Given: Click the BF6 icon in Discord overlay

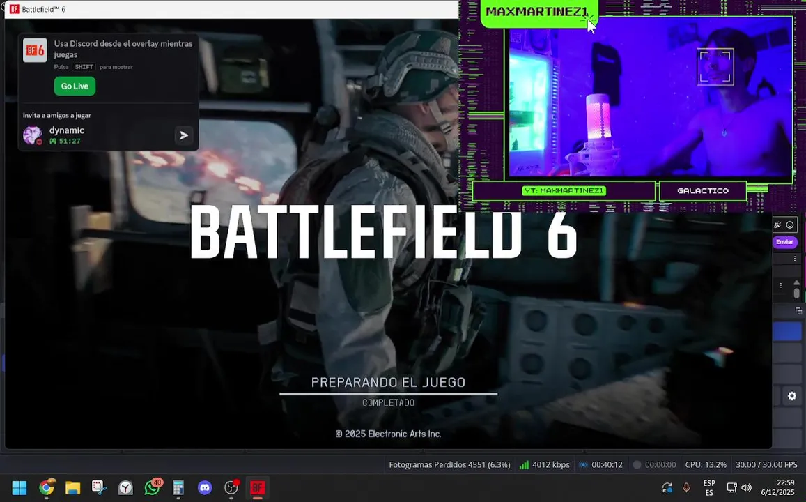Looking at the screenshot, I should 35,50.
